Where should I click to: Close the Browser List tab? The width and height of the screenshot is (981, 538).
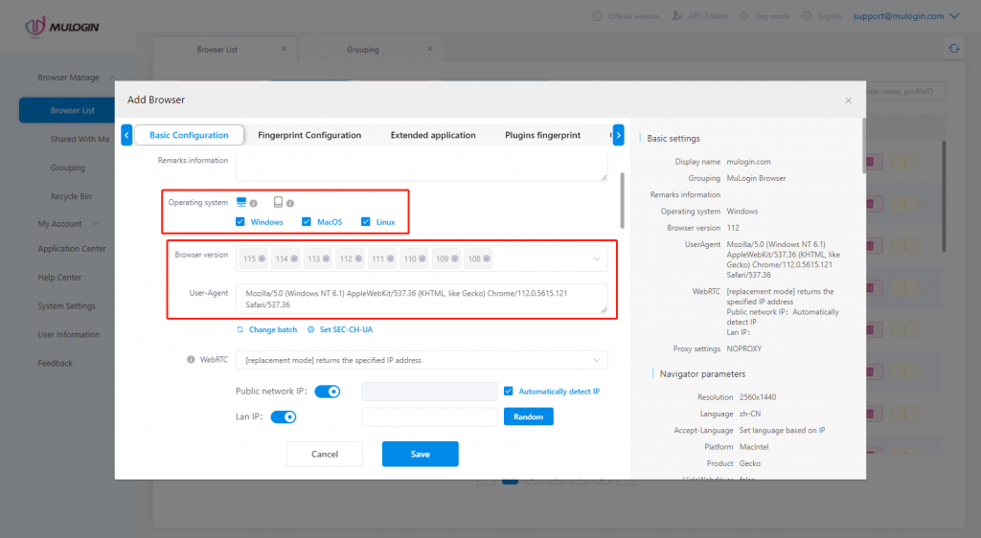(284, 49)
